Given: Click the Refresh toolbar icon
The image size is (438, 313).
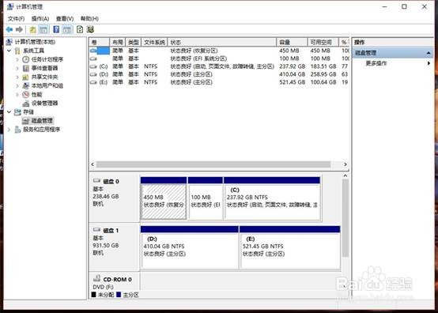Looking at the screenshot, I should pos(80,29).
